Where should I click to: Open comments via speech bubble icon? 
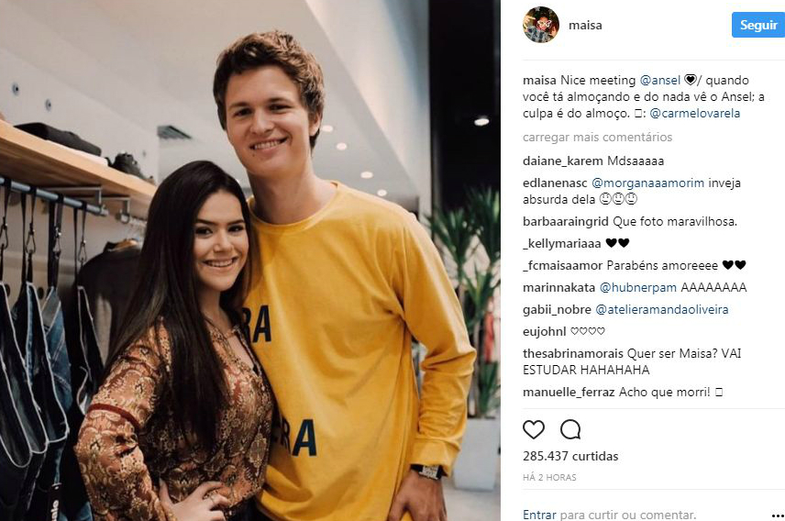570,430
